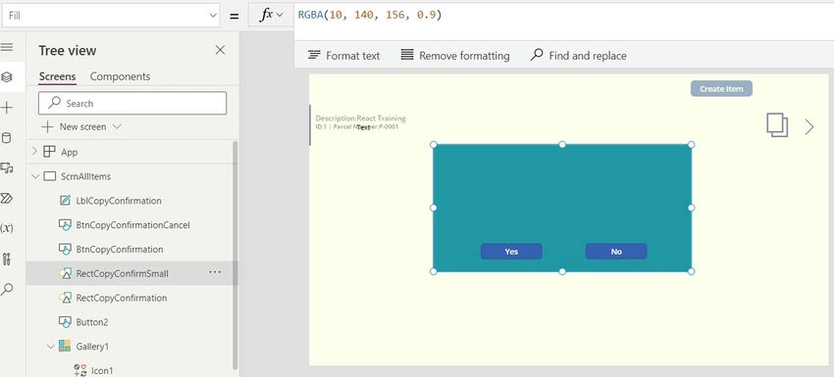Select the App item in tree
The image size is (834, 377).
click(69, 152)
